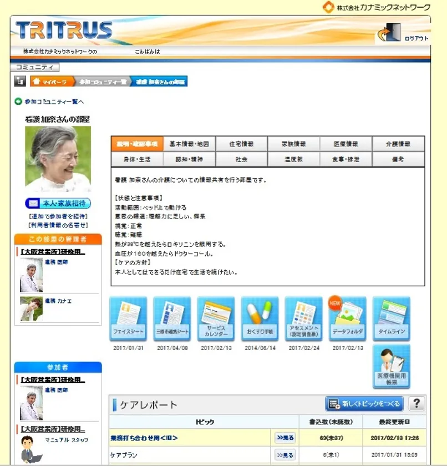Open the タイムライン icon
The height and width of the screenshot is (466, 447).
tap(392, 318)
